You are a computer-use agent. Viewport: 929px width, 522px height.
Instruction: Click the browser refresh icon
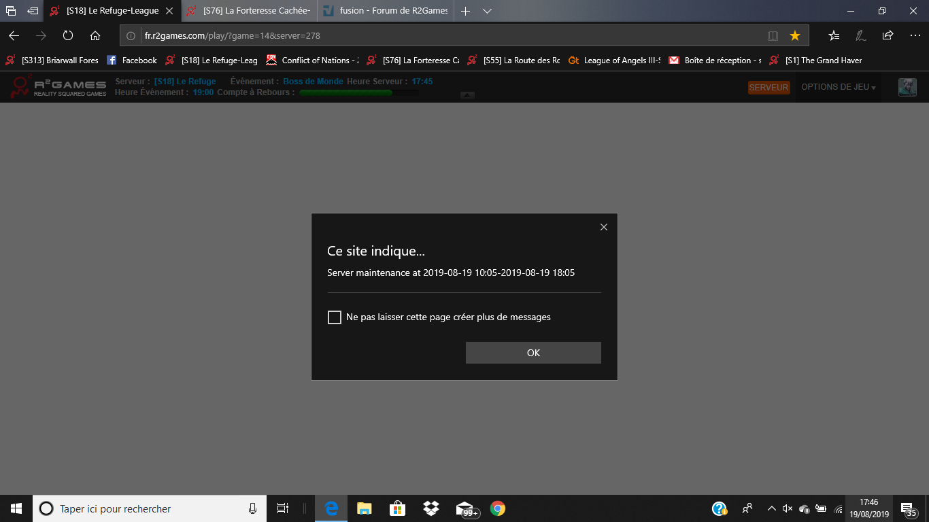68,35
